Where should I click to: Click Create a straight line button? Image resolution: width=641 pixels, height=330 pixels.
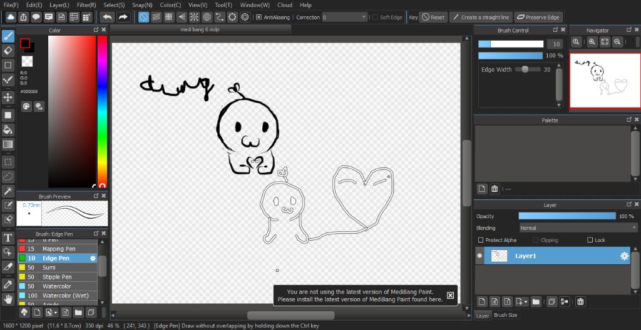tap(481, 17)
